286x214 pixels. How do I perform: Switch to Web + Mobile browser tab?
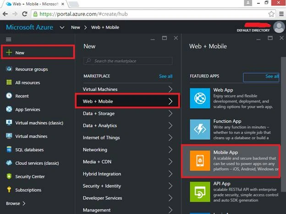pyautogui.click(x=35, y=4)
